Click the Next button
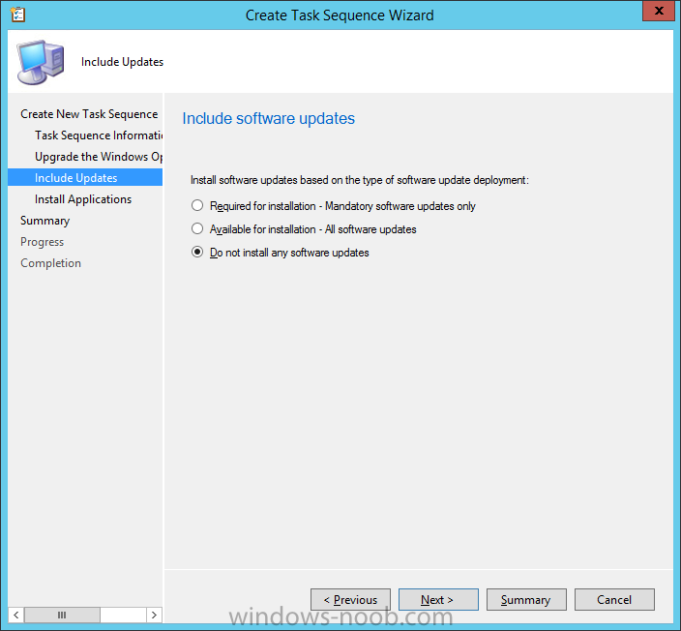Viewport: 681px width, 631px height. [438, 600]
